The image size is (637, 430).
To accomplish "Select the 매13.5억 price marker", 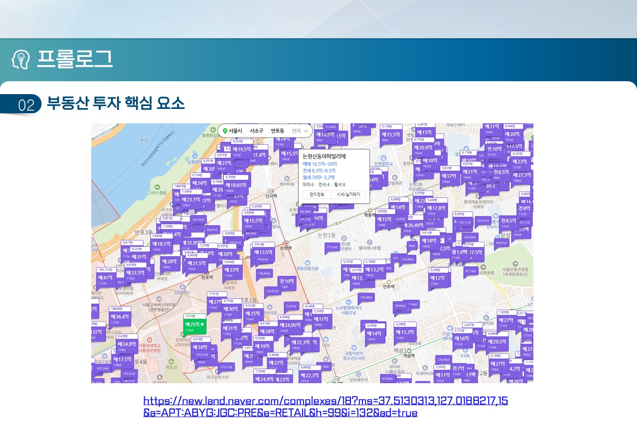I will point(263,254).
